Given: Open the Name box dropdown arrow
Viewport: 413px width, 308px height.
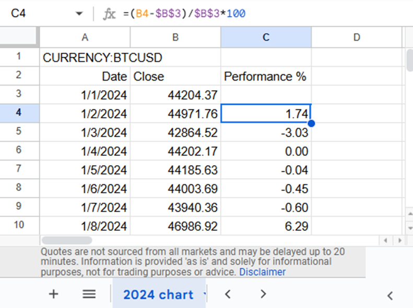Looking at the screenshot, I should point(79,14).
